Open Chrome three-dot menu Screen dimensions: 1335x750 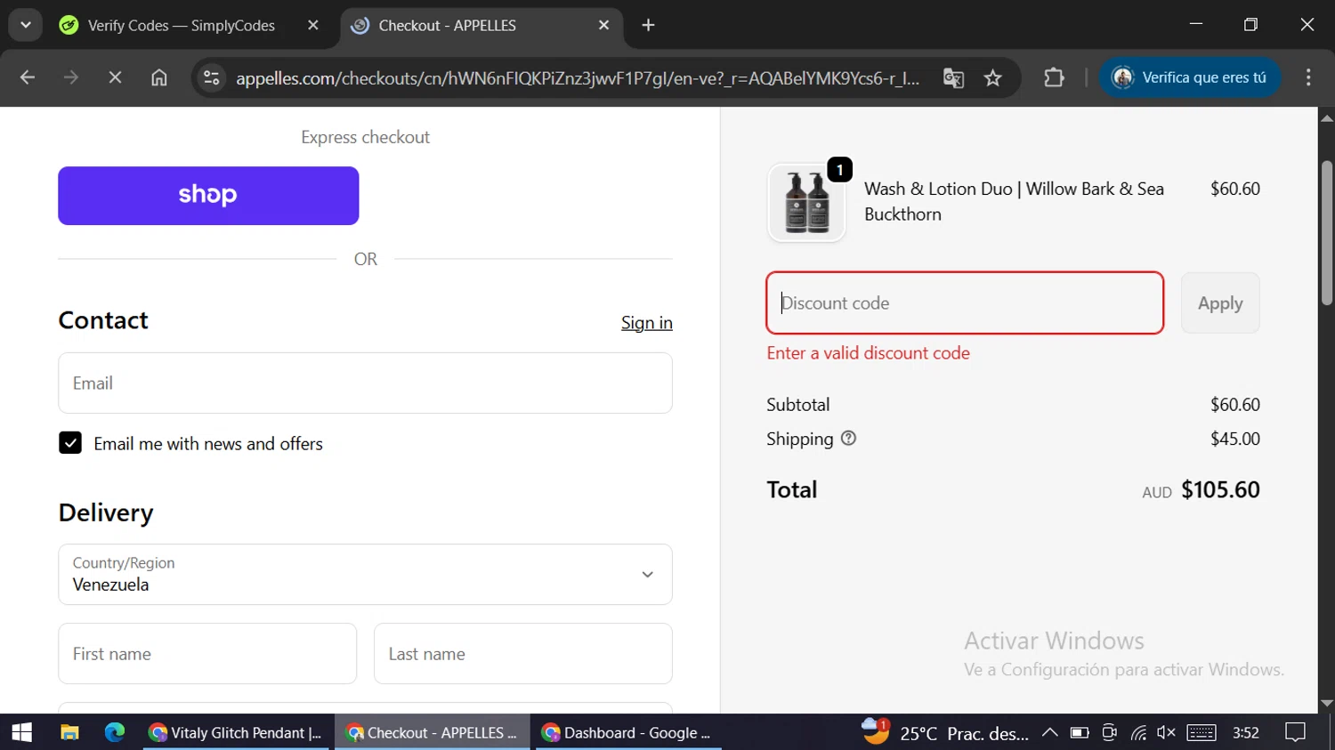[x=1308, y=78]
